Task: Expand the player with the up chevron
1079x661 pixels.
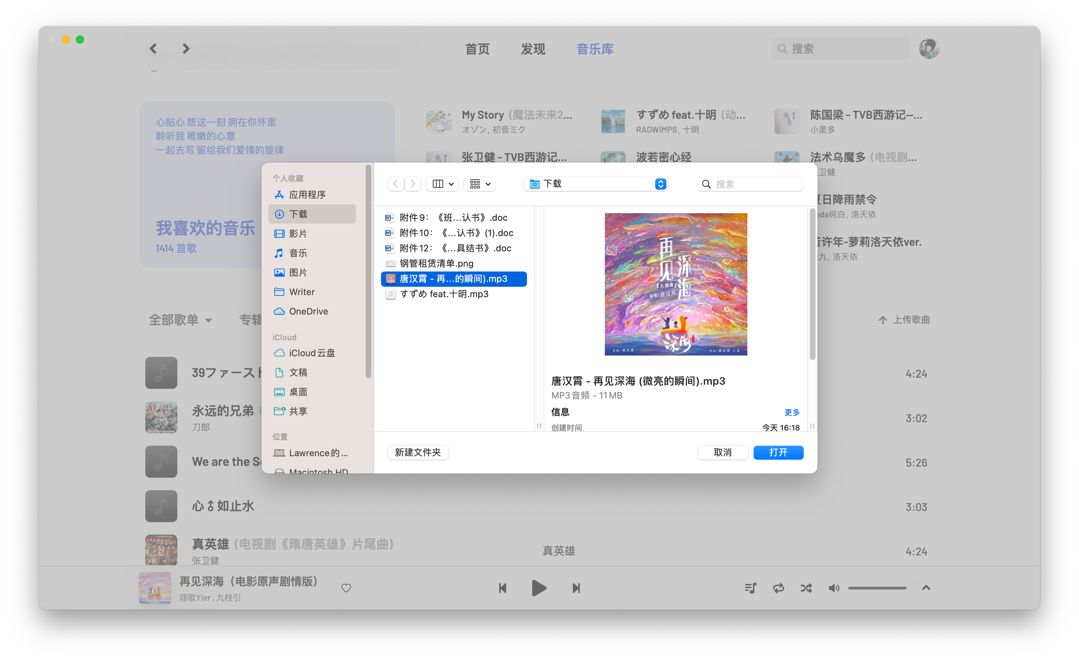Action: coord(926,587)
